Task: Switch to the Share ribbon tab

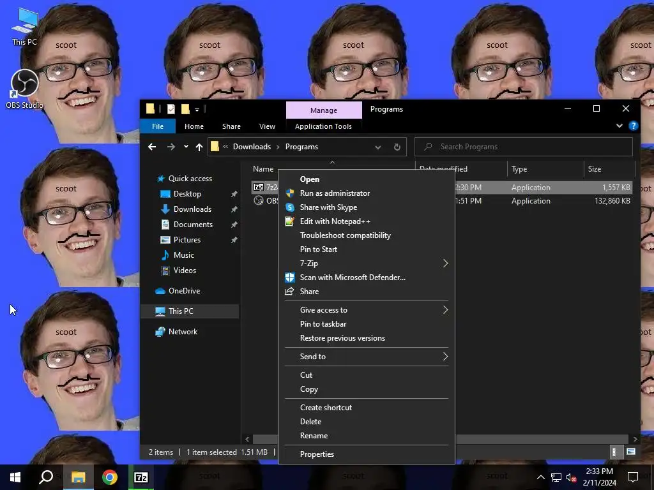Action: pos(231,126)
